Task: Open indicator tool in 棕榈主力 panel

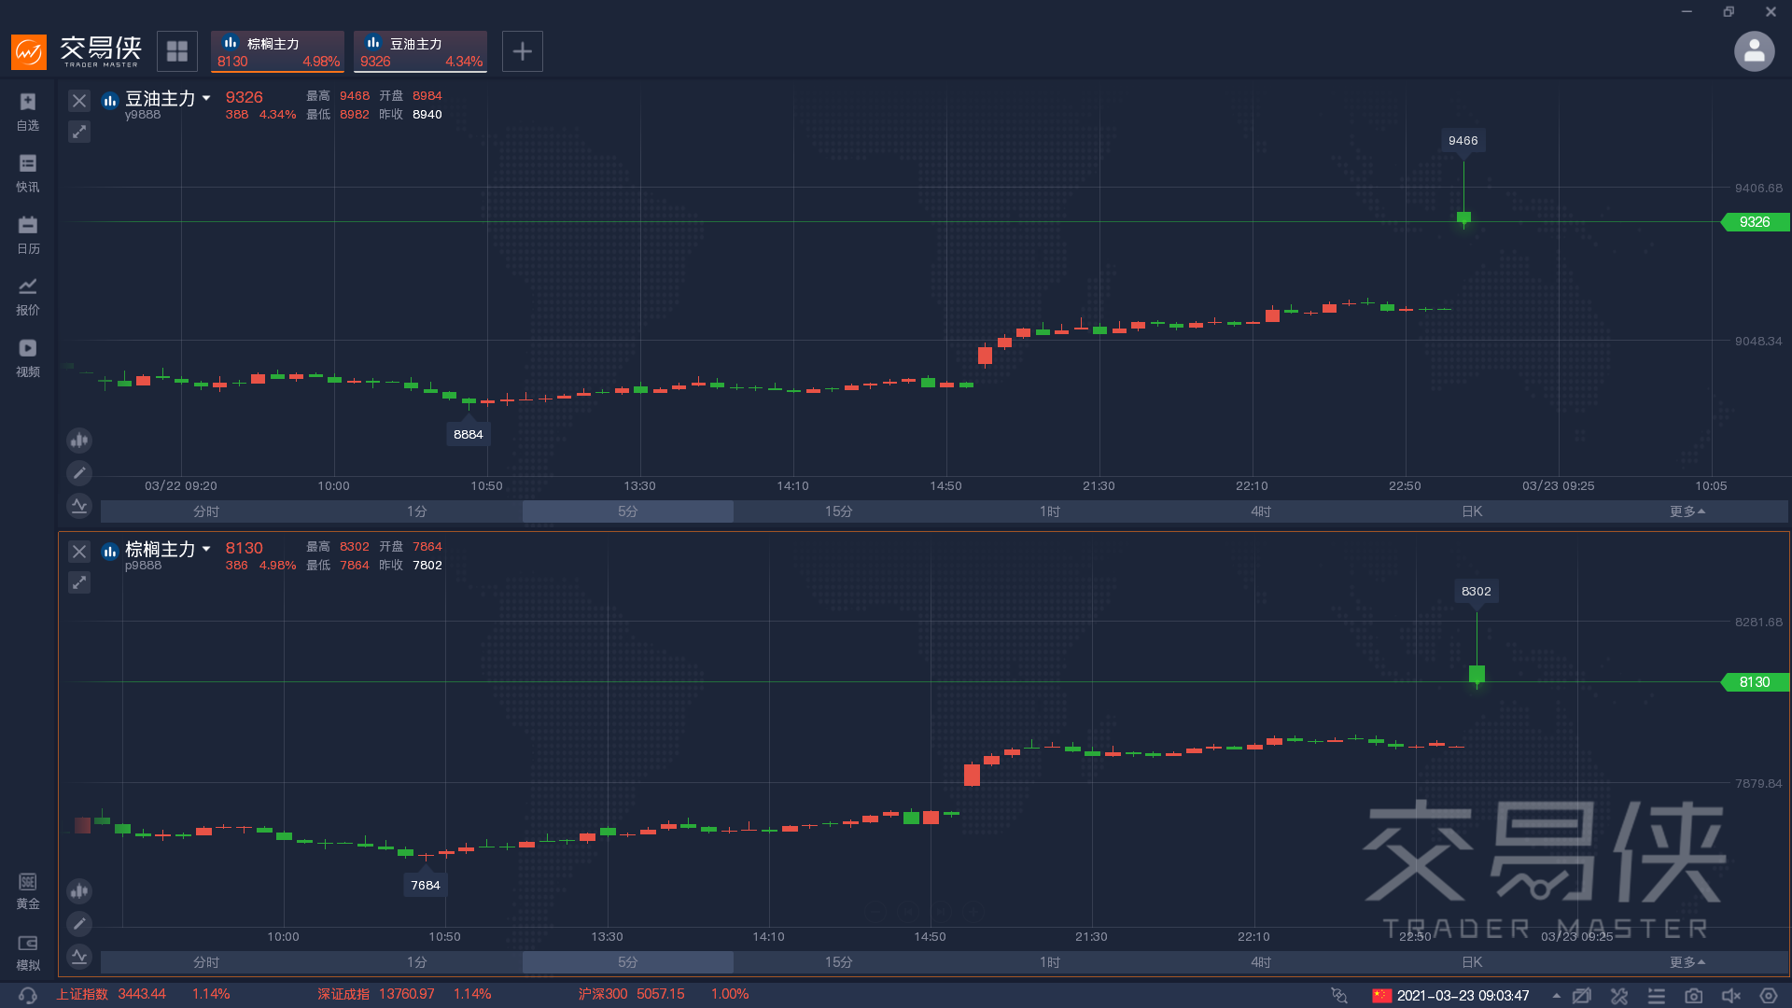Action: 79,956
